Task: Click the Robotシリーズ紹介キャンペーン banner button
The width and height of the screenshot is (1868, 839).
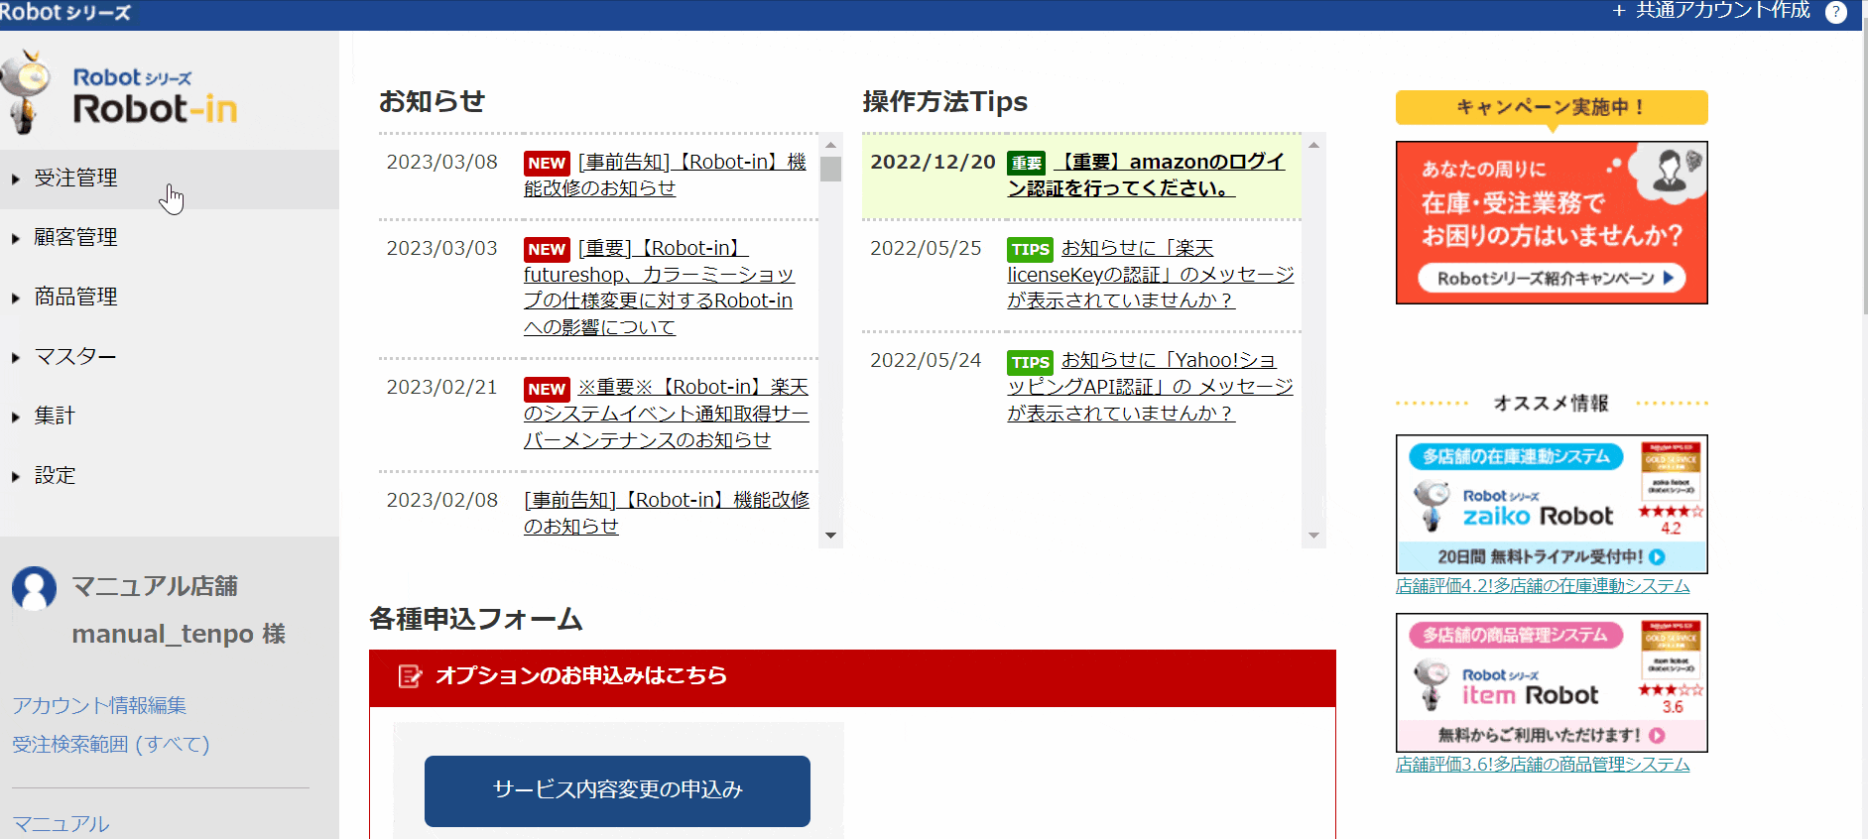Action: pyautogui.click(x=1552, y=279)
